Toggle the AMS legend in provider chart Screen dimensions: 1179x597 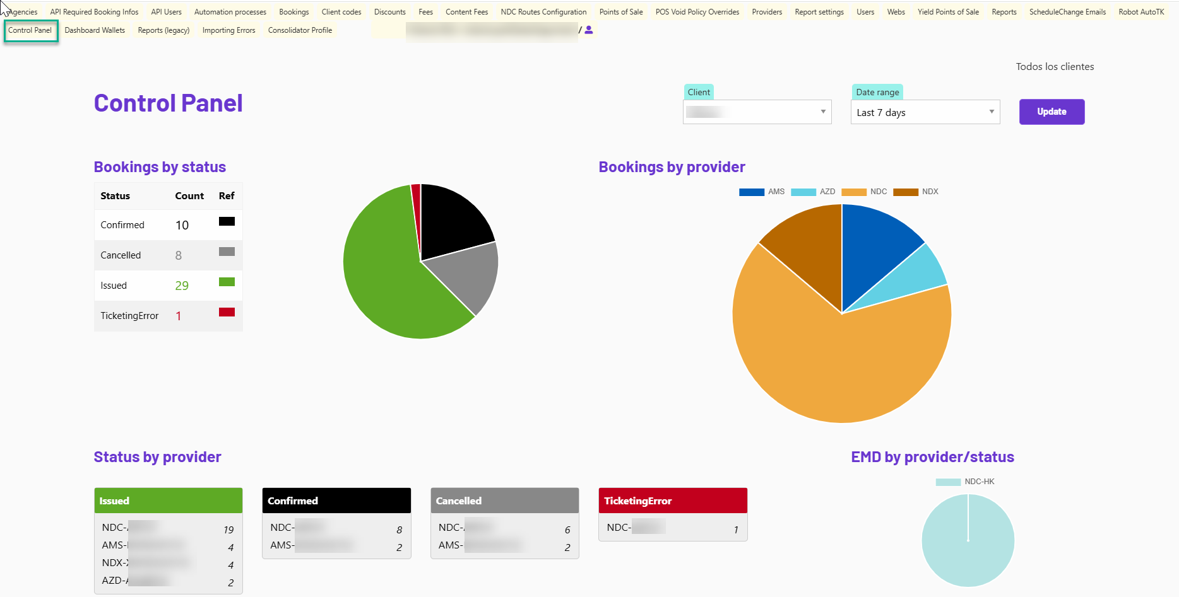[x=762, y=192]
